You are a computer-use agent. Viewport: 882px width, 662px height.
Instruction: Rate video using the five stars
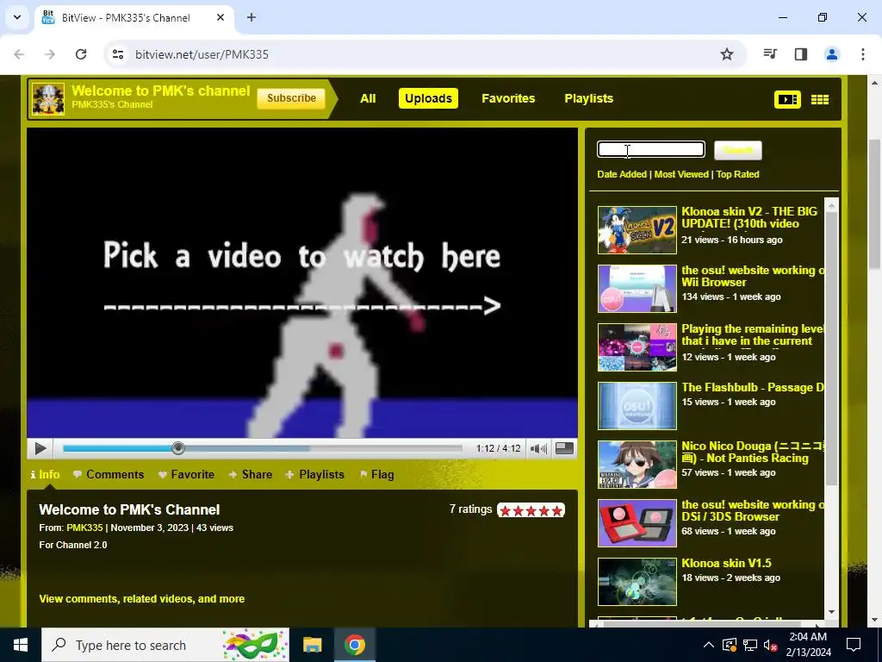click(x=531, y=510)
